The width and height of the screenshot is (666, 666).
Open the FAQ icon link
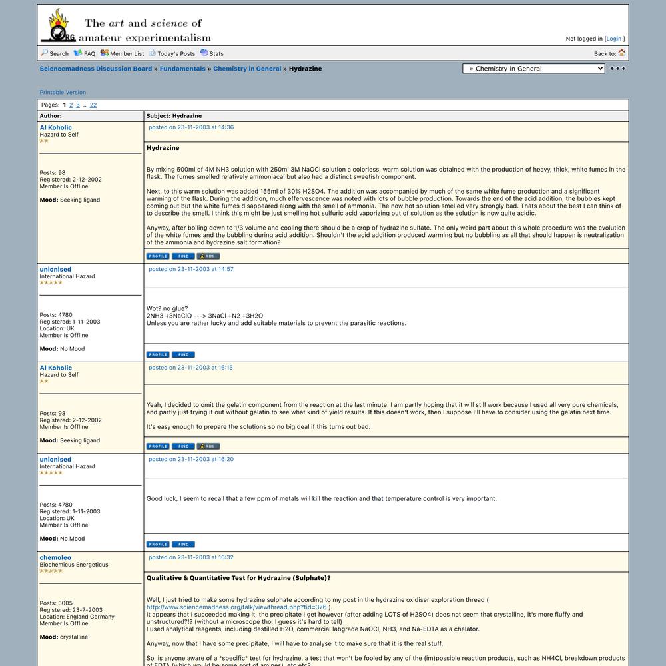(x=77, y=53)
